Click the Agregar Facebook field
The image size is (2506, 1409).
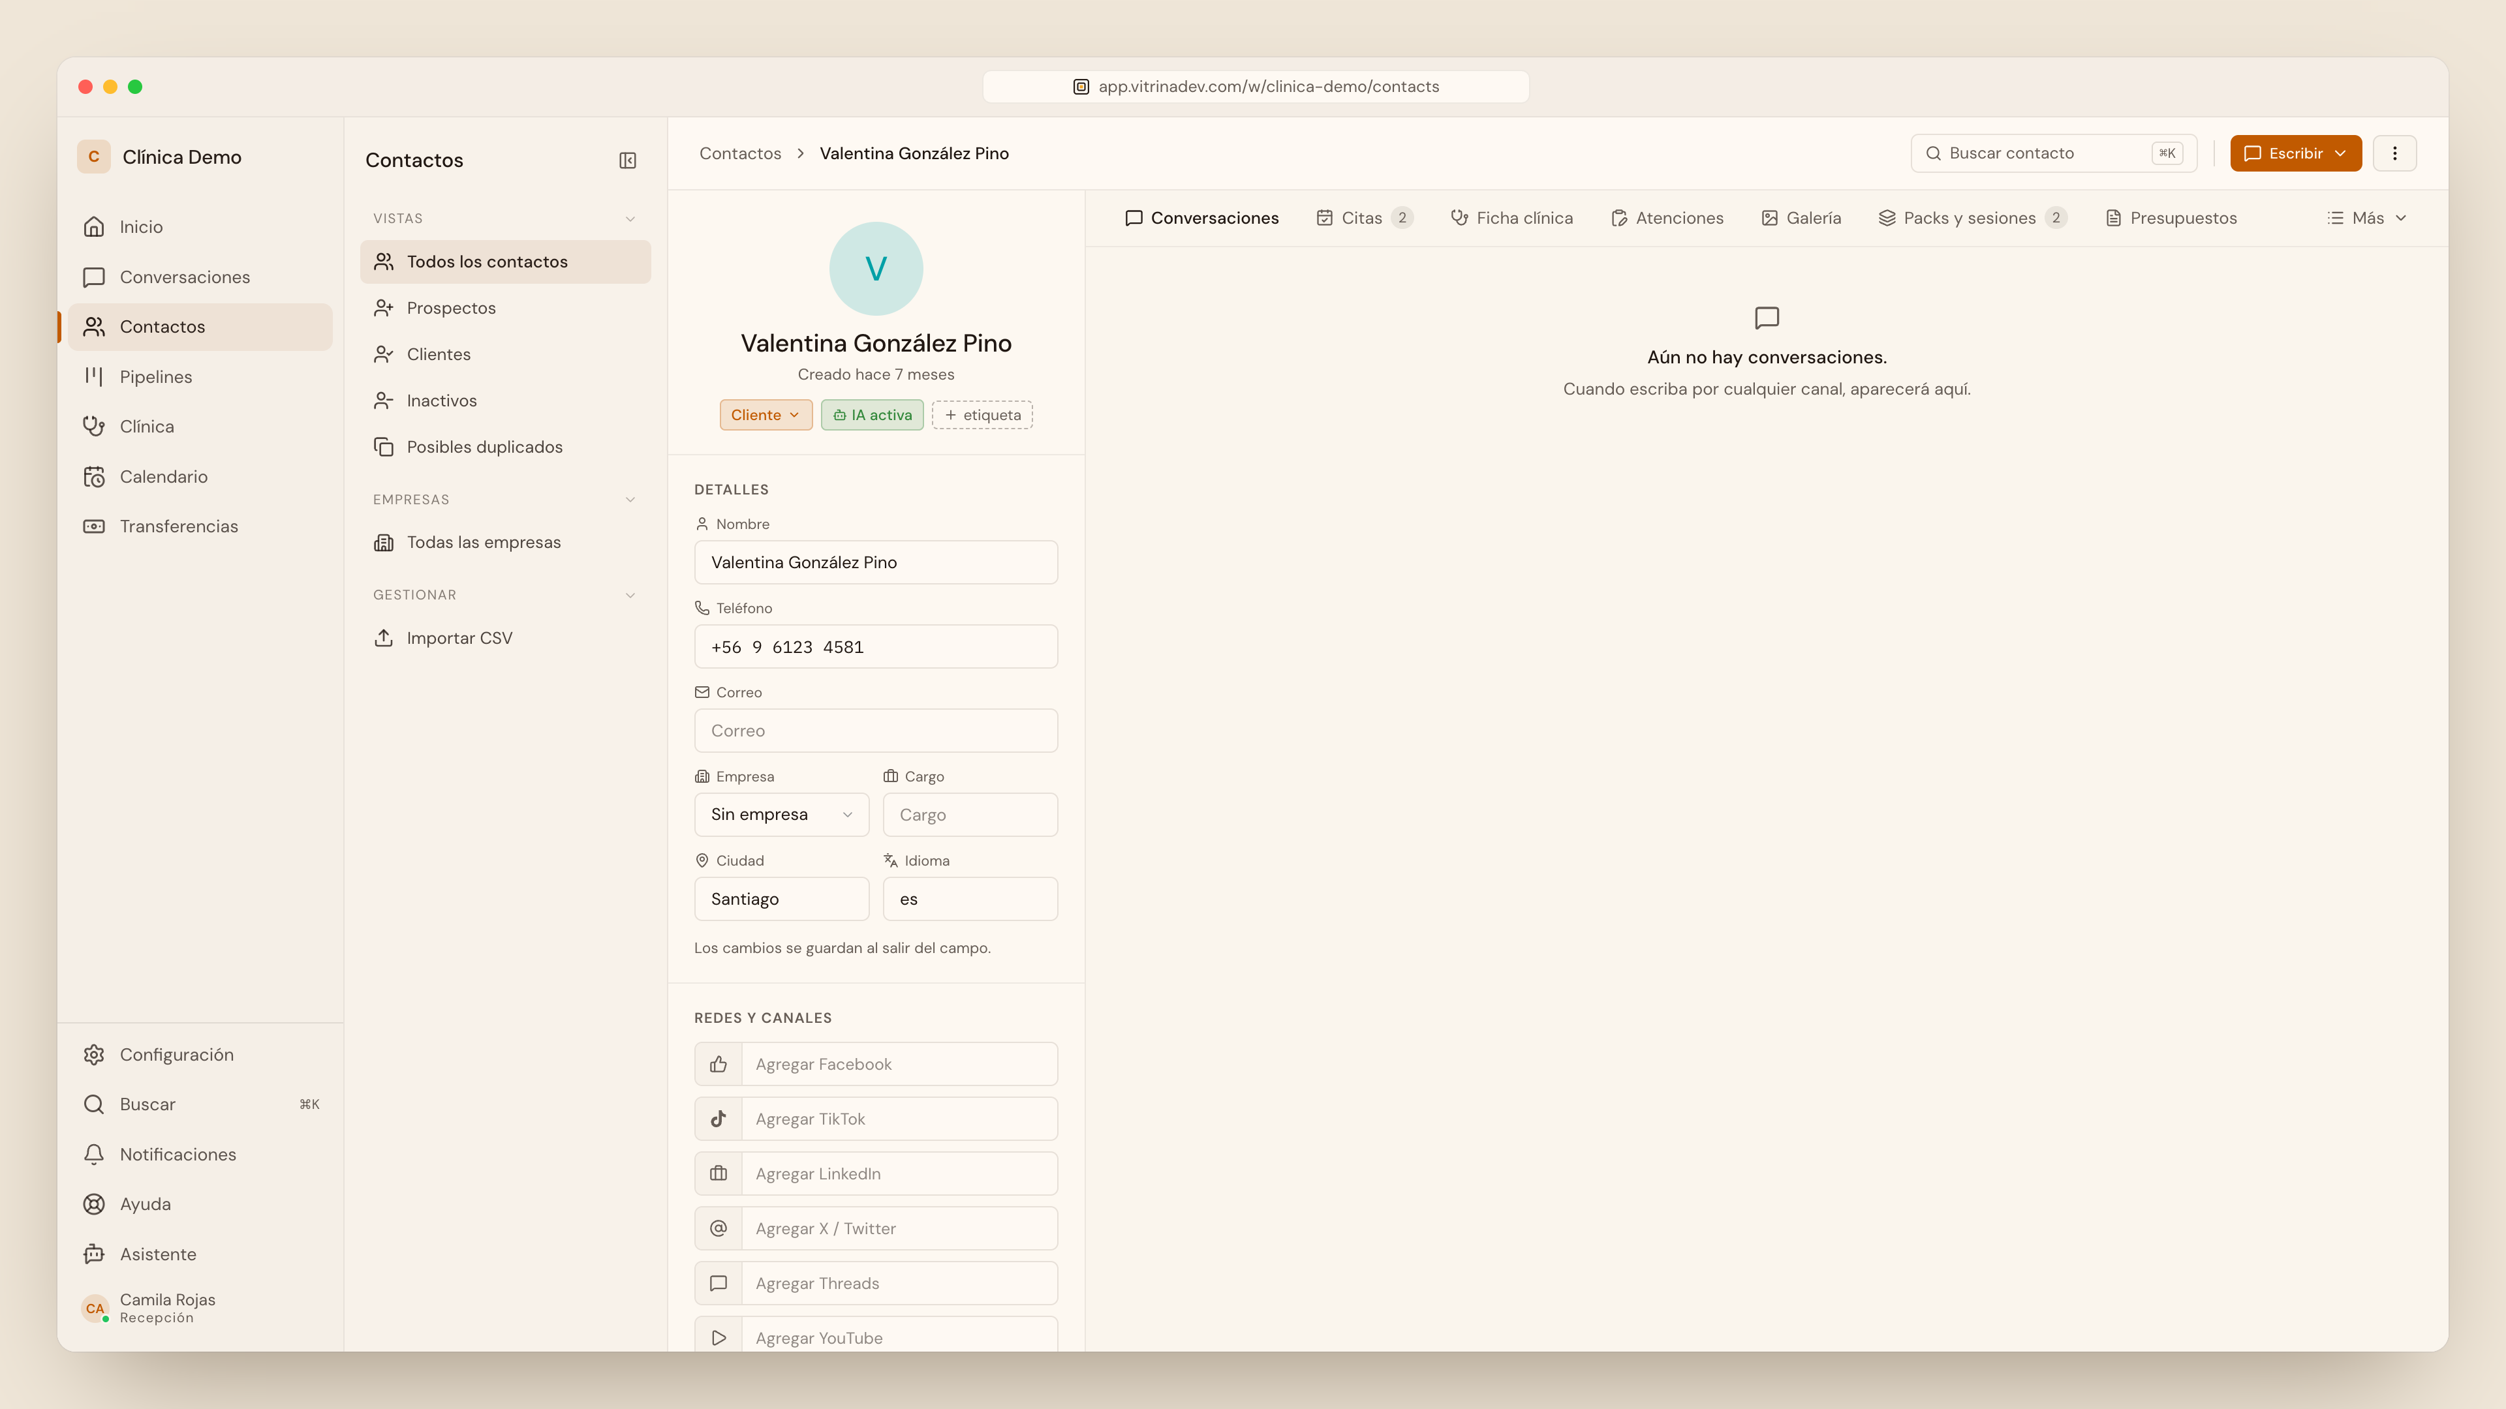pyautogui.click(x=900, y=1064)
